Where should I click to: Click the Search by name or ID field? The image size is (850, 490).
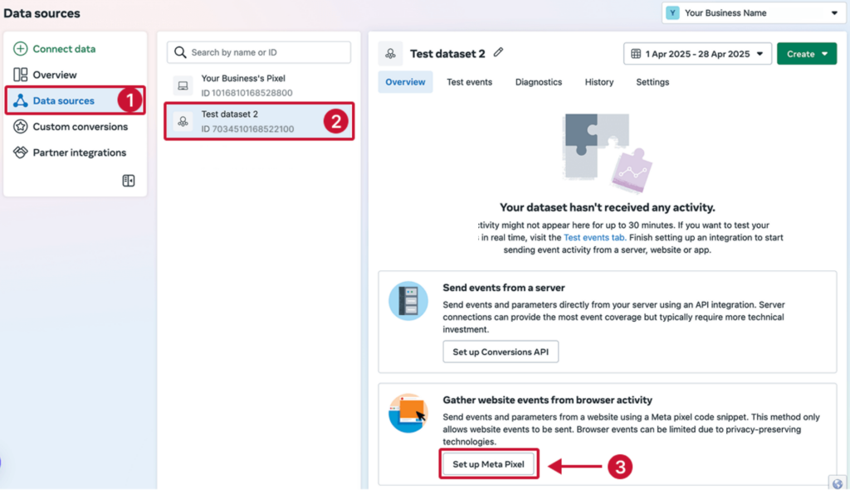(259, 52)
